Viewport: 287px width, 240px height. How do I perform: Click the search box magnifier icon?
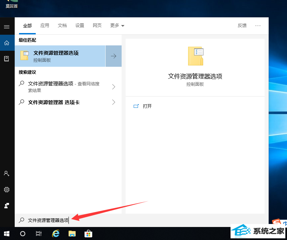[21, 220]
